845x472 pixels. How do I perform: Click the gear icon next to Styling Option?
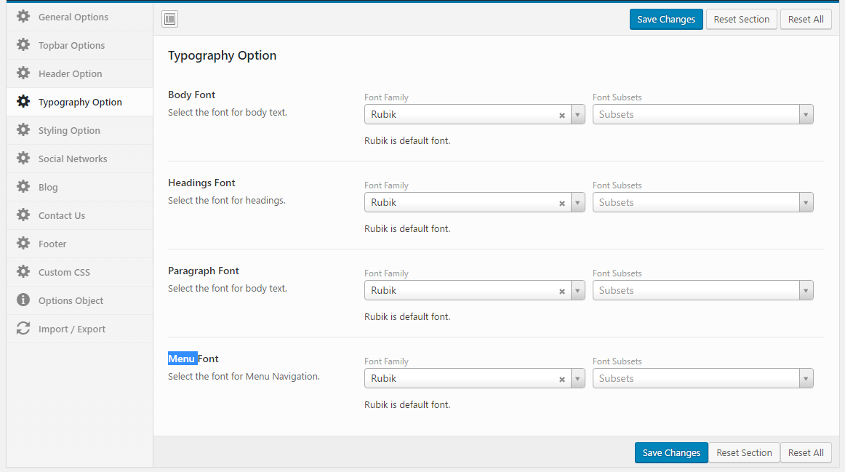[23, 130]
